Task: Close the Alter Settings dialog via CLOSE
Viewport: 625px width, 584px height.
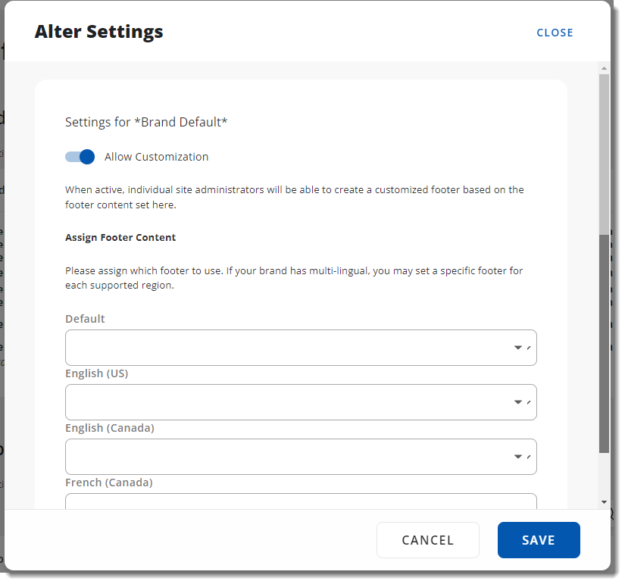Action: click(x=555, y=33)
